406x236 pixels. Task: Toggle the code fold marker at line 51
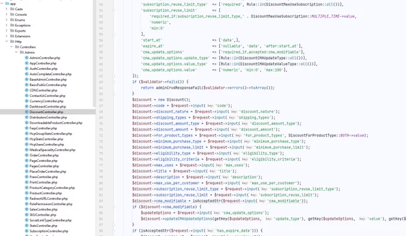(113, 10)
